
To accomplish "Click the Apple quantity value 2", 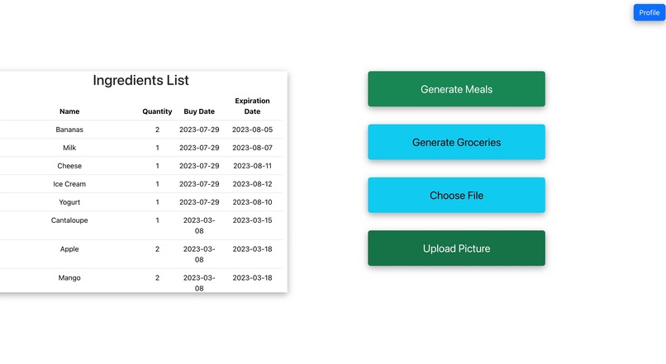I will tap(157, 249).
